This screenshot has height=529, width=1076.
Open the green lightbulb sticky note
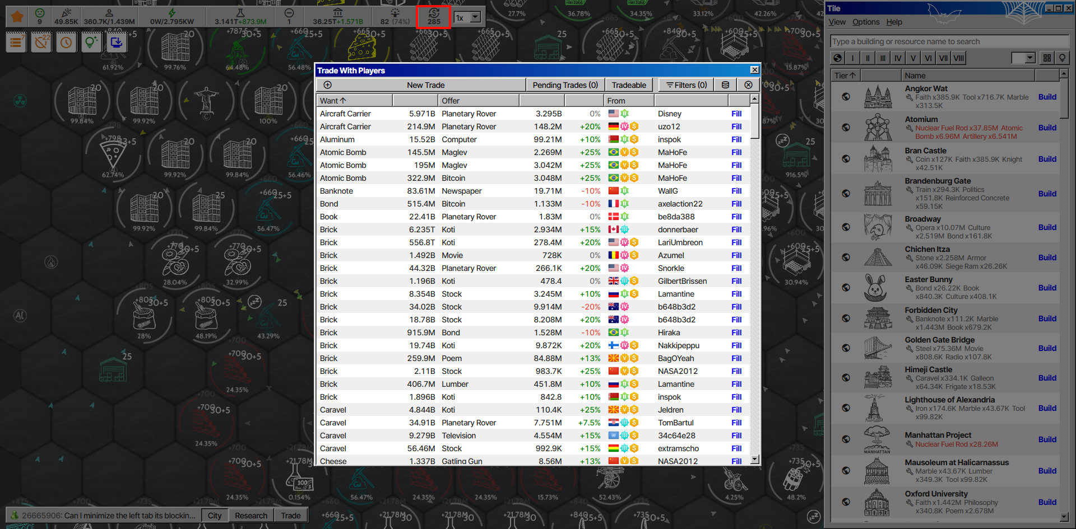(x=91, y=43)
